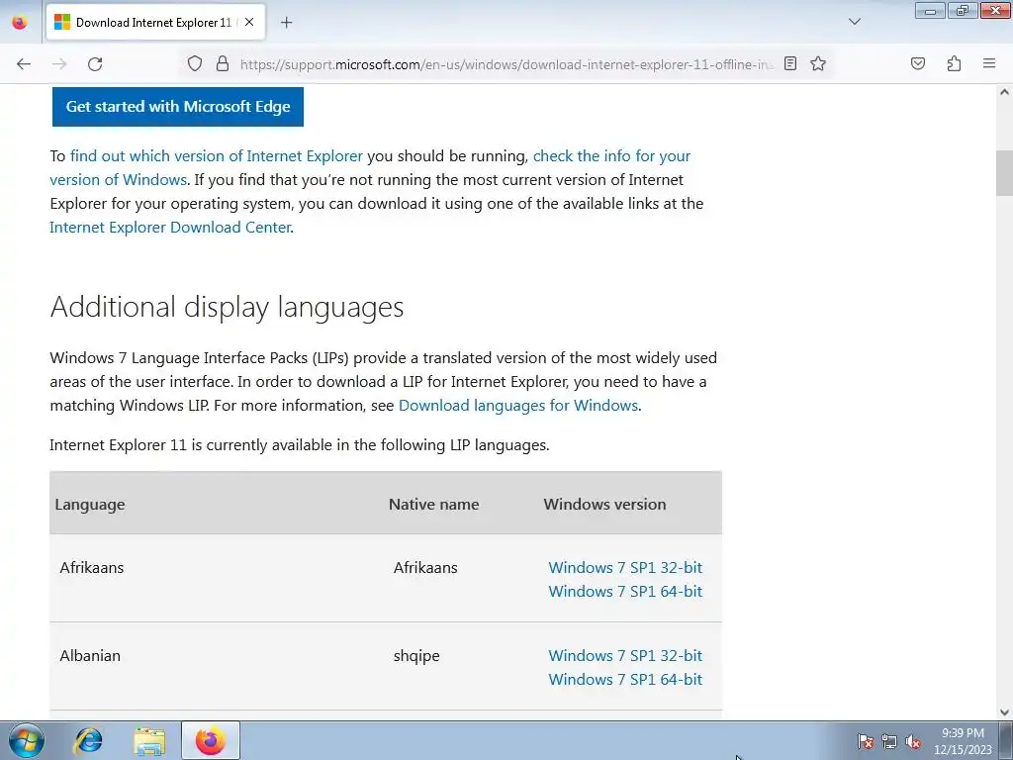The image size is (1013, 760).
Task: Go back to the previous page
Action: (24, 64)
